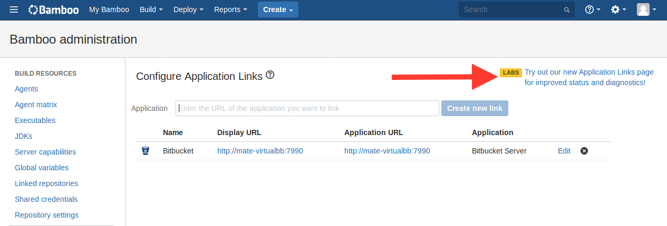
Task: Click the Display URL column header
Action: [239, 132]
